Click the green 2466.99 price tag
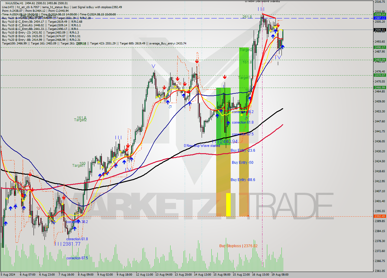Image resolution: width=387 pixels, height=278 pixels. pos(380,87)
